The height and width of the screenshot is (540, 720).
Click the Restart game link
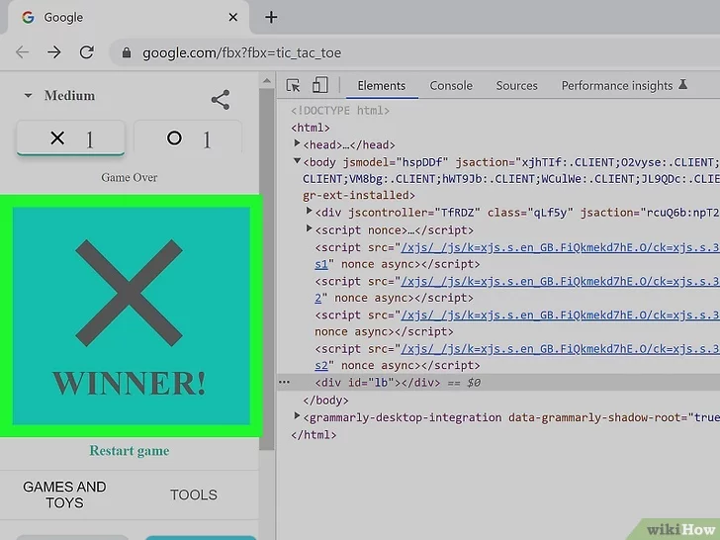[129, 450]
